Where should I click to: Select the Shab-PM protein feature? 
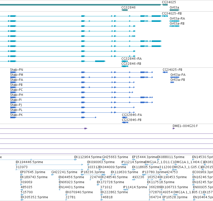(82, 77)
